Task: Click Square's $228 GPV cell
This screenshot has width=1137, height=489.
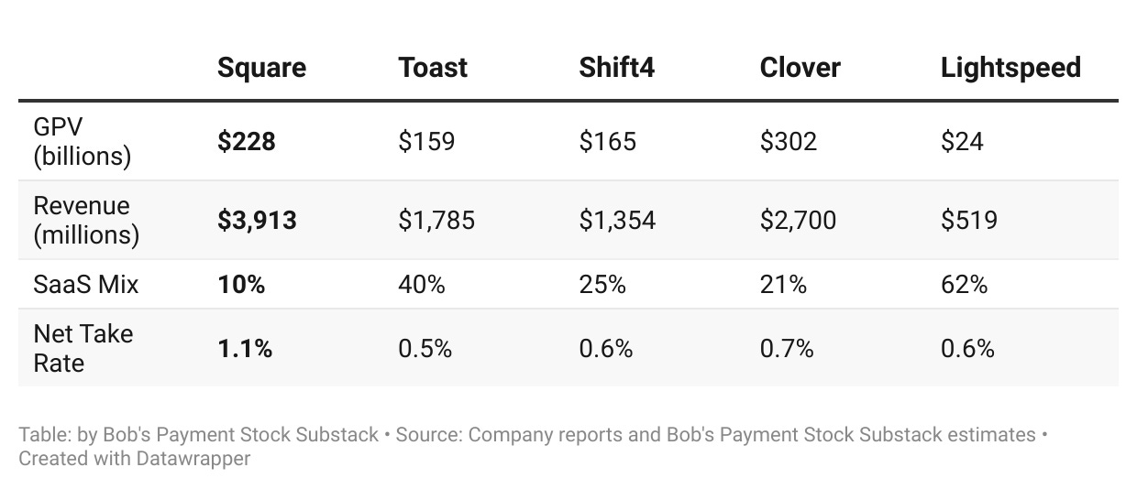Action: [247, 142]
